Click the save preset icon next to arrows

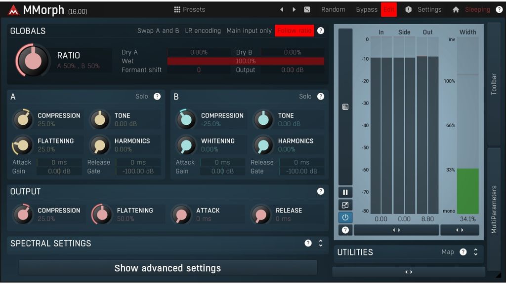point(307,9)
